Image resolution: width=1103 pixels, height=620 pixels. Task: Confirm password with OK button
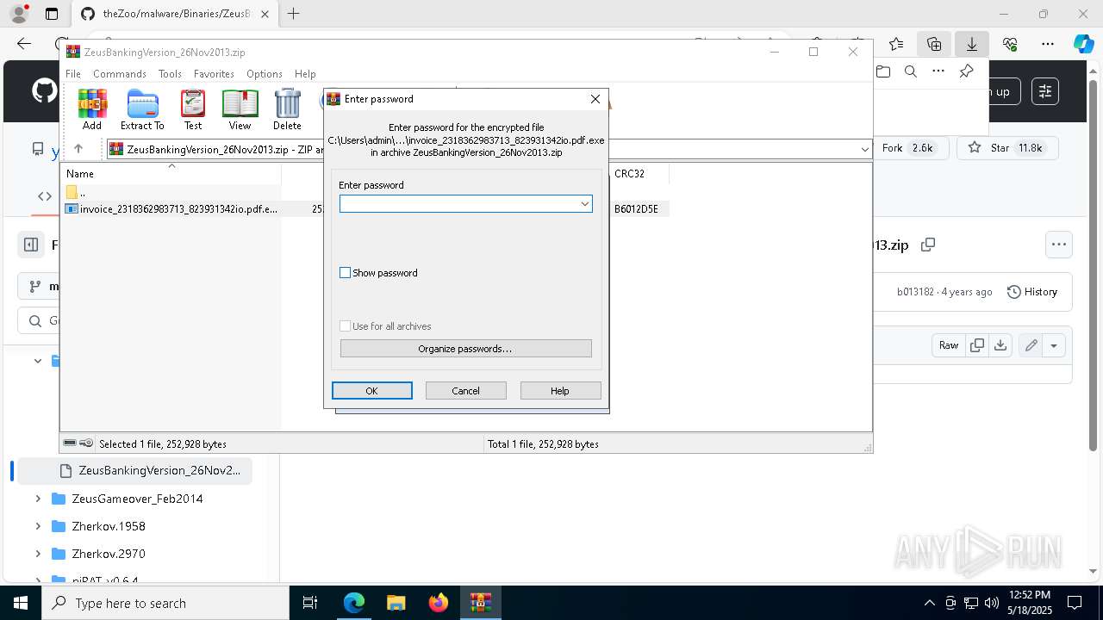pyautogui.click(x=372, y=391)
